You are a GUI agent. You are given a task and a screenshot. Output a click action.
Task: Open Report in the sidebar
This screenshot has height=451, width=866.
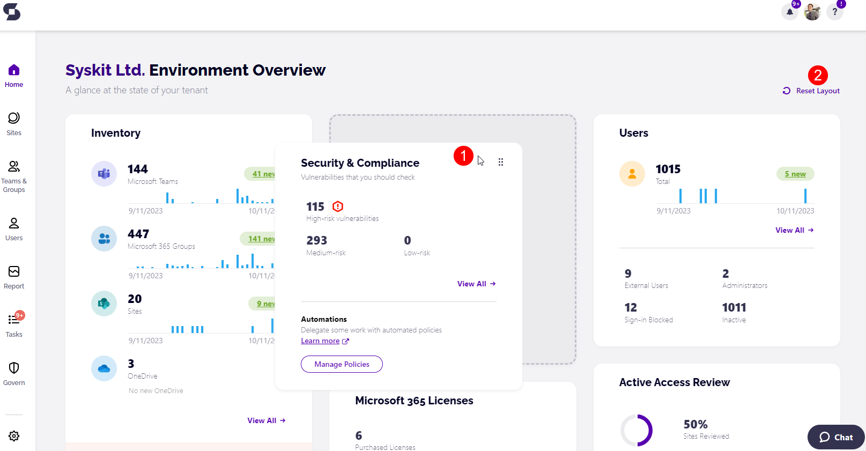(14, 278)
